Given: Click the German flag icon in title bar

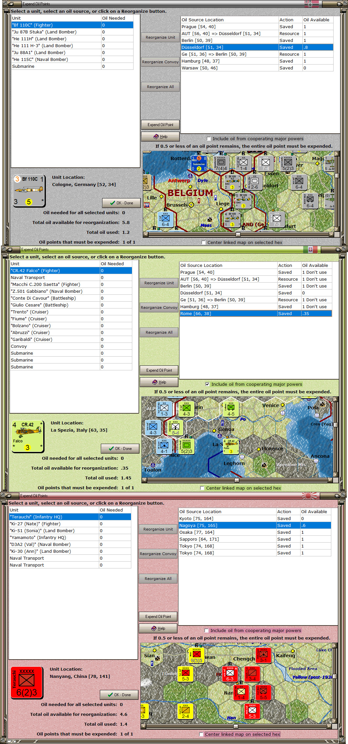Looking at the screenshot, I should pos(311,4).
